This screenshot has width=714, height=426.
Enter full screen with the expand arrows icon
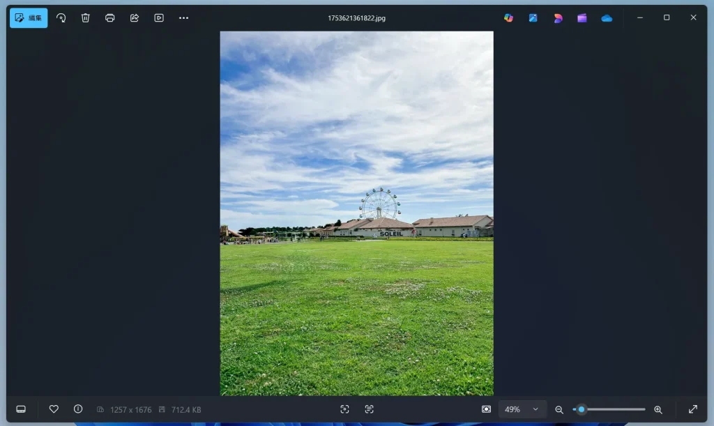(692, 409)
